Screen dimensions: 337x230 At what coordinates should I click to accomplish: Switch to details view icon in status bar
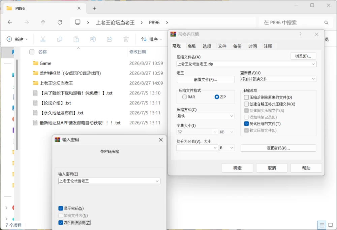[321, 225]
